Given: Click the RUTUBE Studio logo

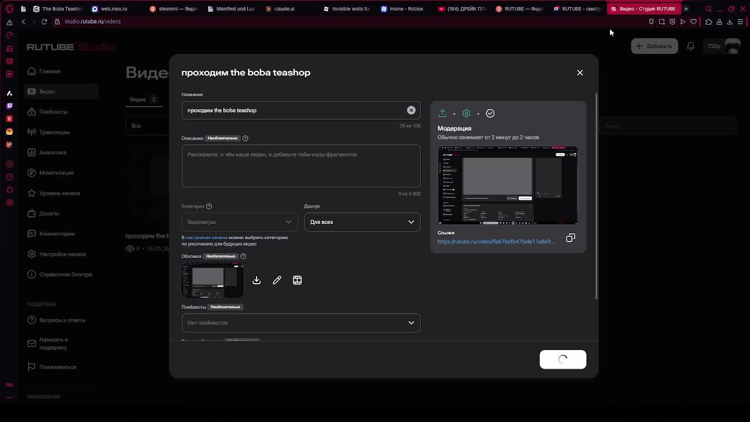Looking at the screenshot, I should tap(70, 47).
